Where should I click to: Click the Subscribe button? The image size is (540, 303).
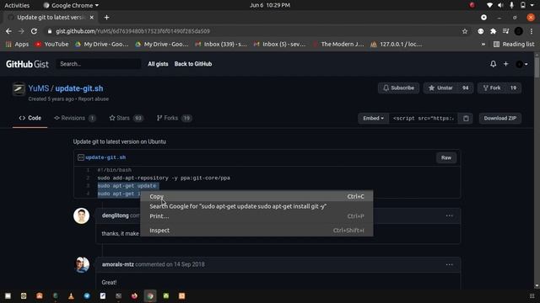coord(398,88)
